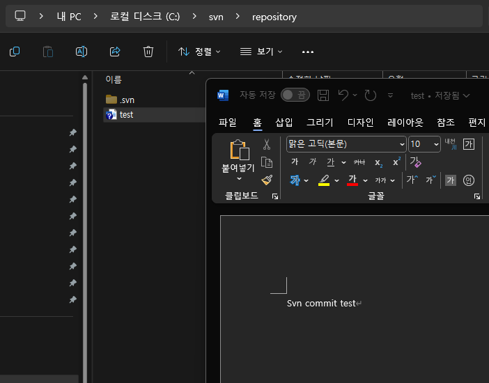Click the rename icon in Explorer toolbar
489x383 pixels.
[x=81, y=52]
